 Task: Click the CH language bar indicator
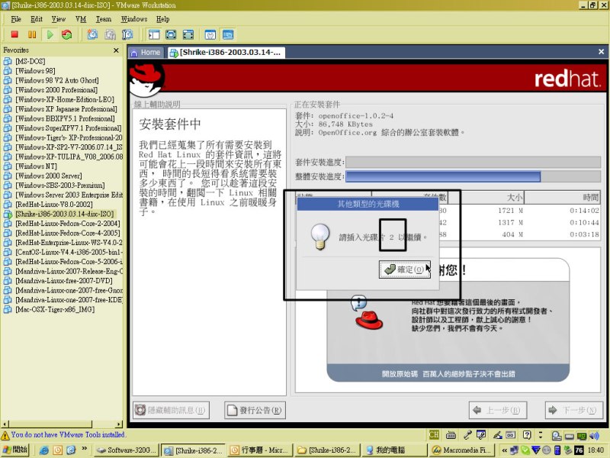434,435
